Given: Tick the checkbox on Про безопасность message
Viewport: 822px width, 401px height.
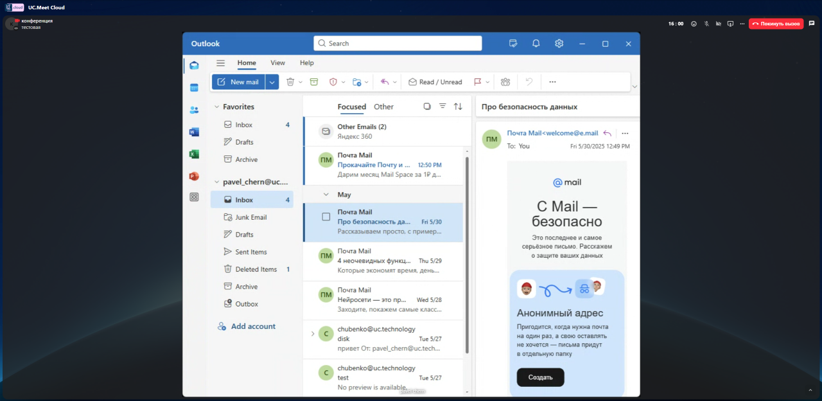Looking at the screenshot, I should coord(326,217).
